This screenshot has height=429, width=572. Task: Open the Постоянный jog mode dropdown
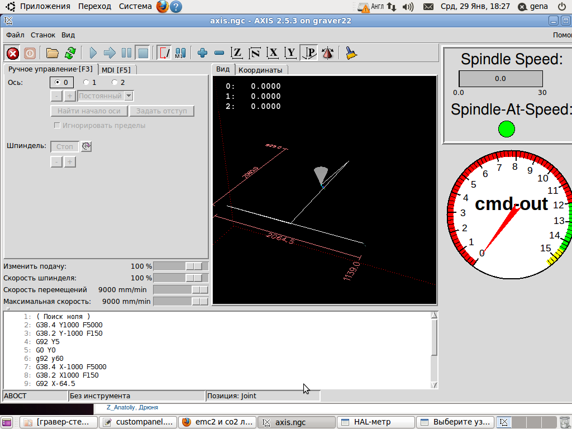pyautogui.click(x=129, y=96)
